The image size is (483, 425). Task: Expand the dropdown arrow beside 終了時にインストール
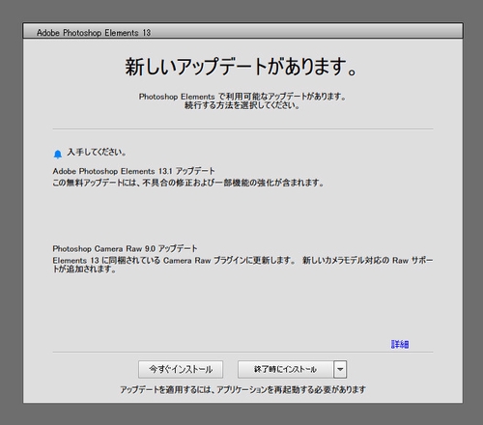tap(340, 369)
